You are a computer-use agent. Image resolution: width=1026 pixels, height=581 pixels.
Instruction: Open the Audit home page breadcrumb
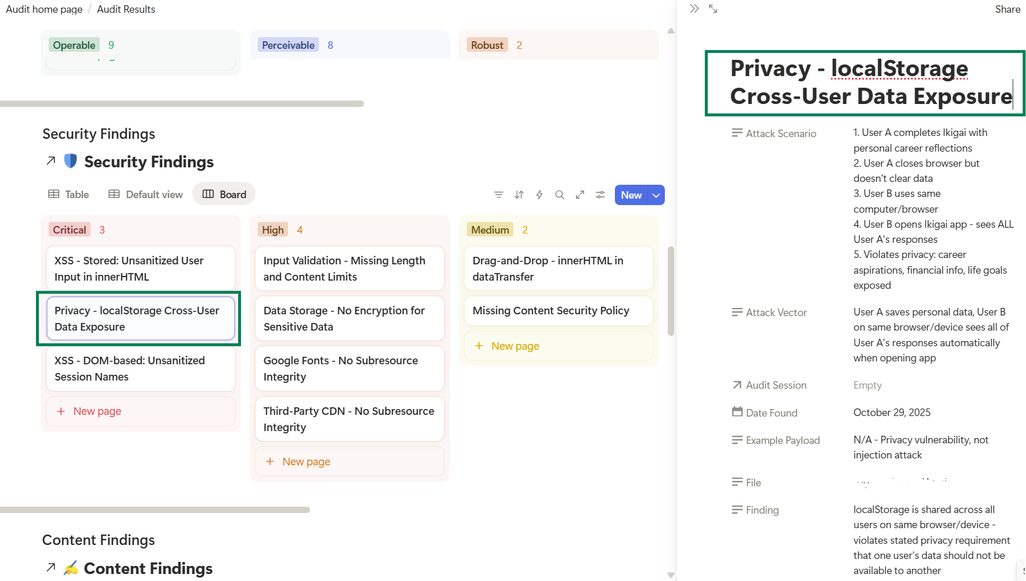click(x=44, y=9)
